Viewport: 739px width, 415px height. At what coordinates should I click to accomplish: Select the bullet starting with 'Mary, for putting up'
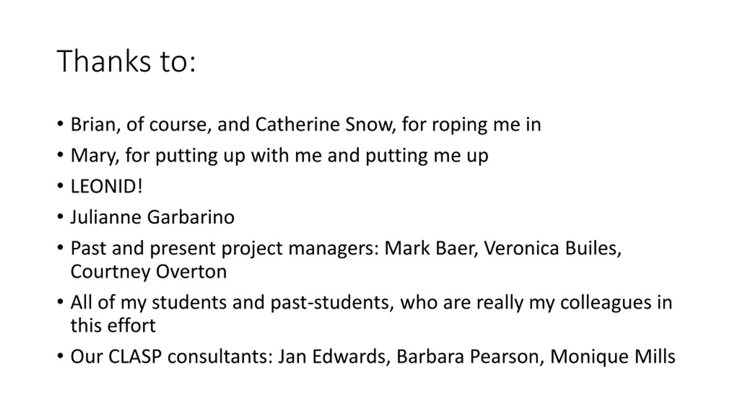point(279,156)
